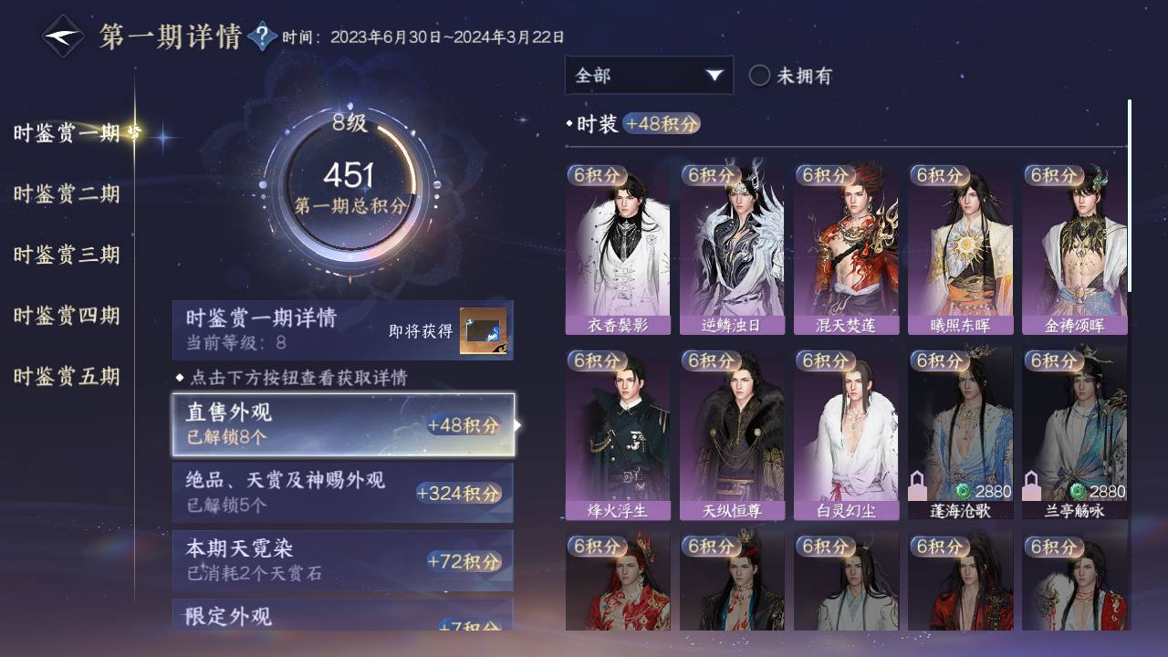Select the 限定外观 entry
The width and height of the screenshot is (1168, 657).
[x=343, y=614]
